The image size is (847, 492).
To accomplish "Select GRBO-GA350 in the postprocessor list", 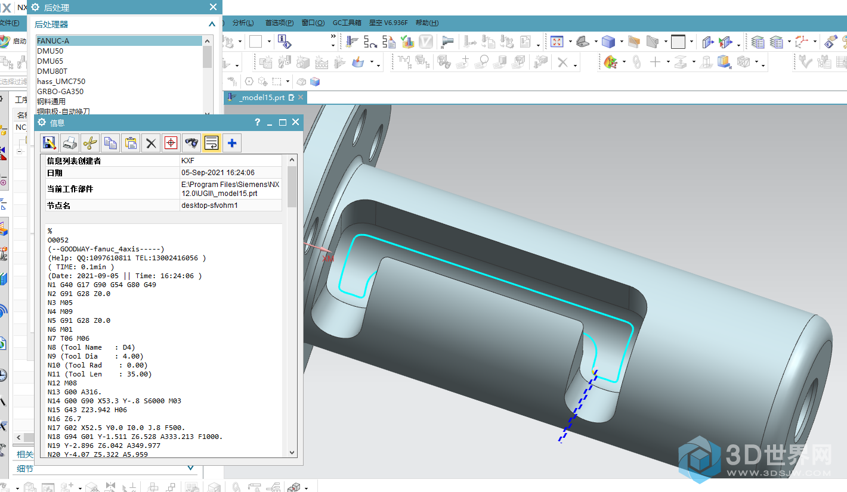I will [x=119, y=91].
